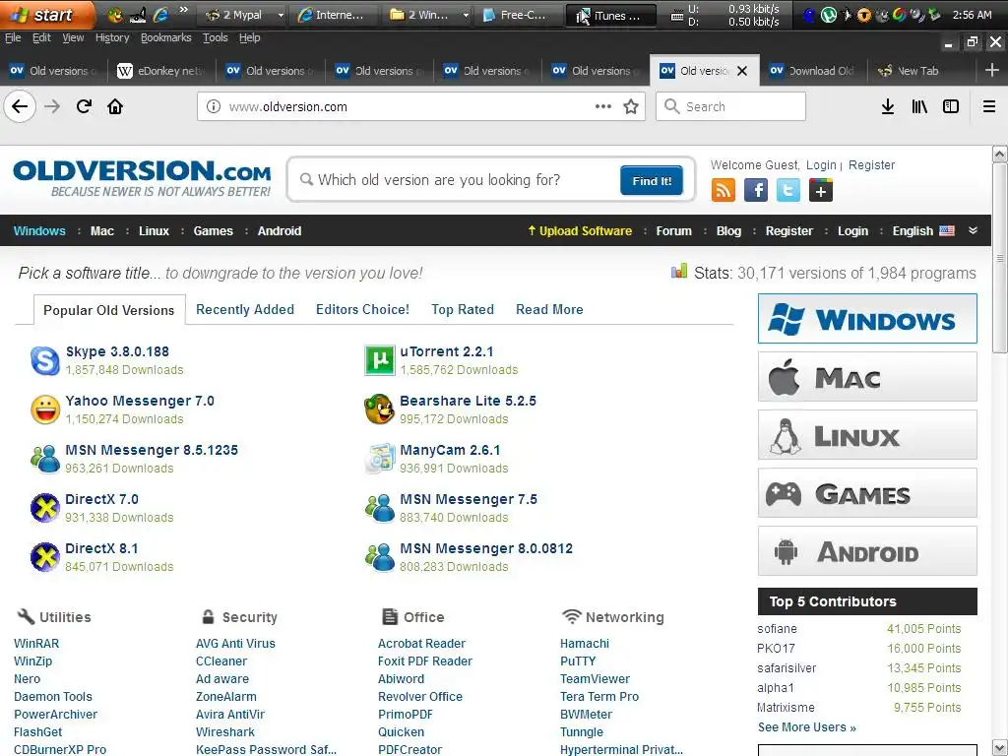
Task: Open the hamburger application menu
Action: pyautogui.click(x=989, y=106)
